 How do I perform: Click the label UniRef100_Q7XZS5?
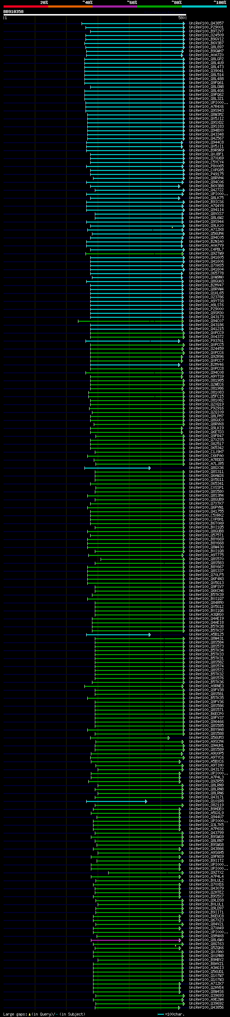pyautogui.click(x=206, y=440)
